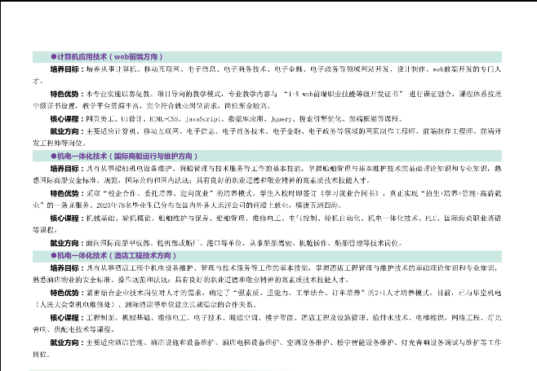Click the bullet before 计算机应用技术 heading
The image size is (537, 371).
point(54,58)
